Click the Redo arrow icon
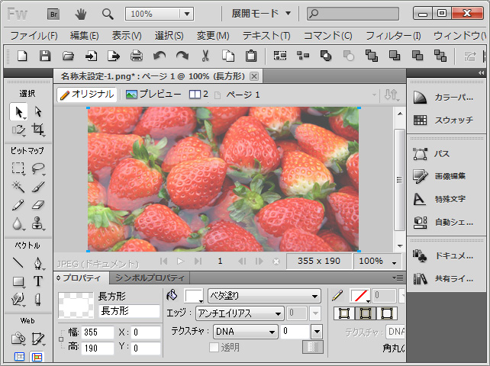 pyautogui.click(x=182, y=56)
